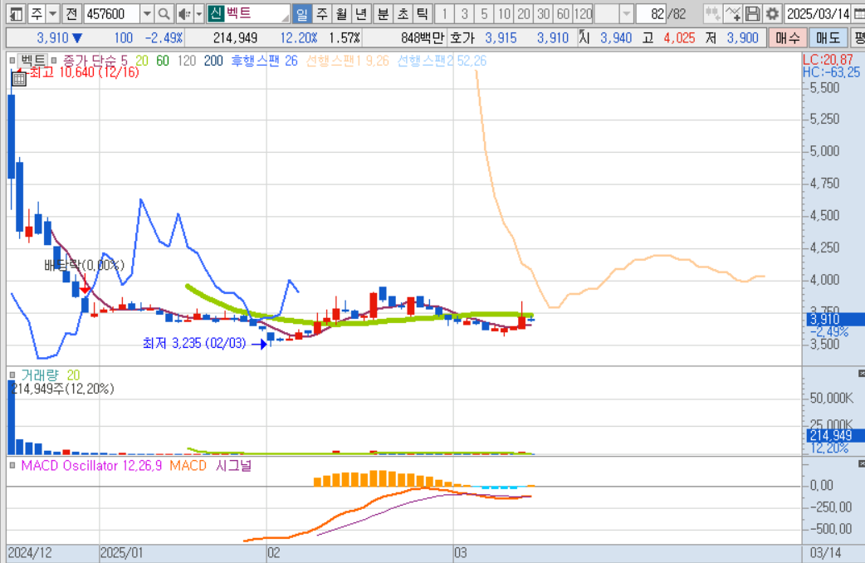Click the 선행스팬2 52,26 legend label

442,61
